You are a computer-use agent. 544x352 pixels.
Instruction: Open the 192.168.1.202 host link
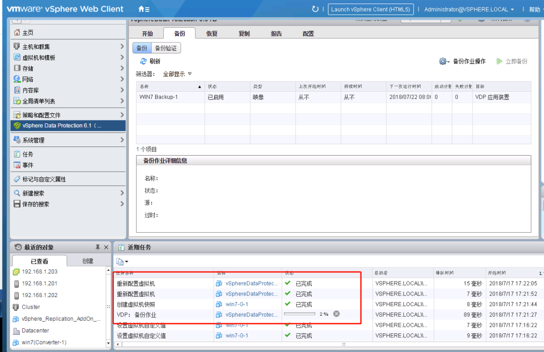point(40,295)
